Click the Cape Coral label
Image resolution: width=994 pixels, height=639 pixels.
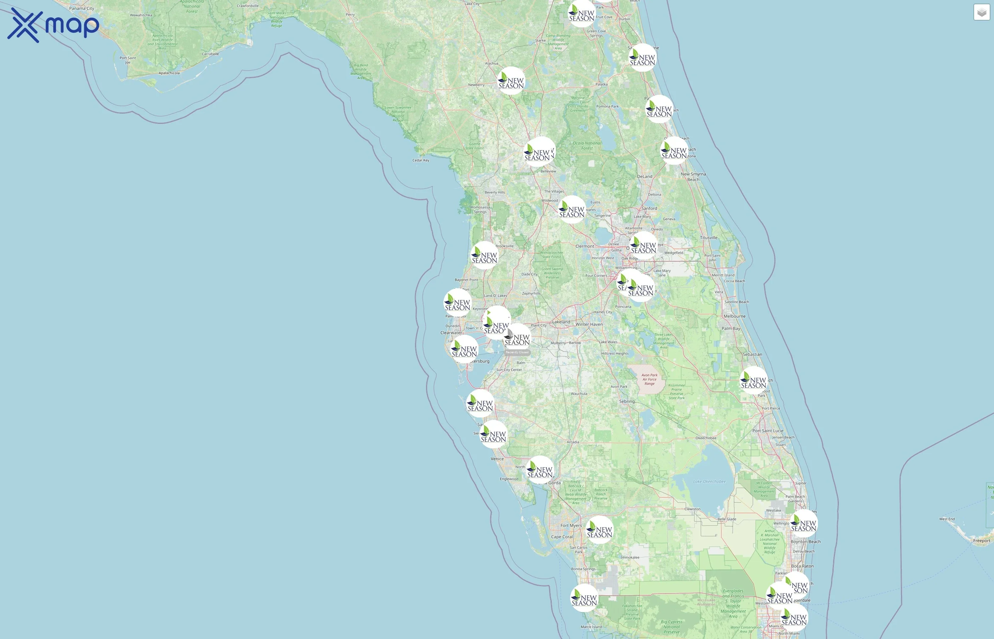pyautogui.click(x=562, y=537)
